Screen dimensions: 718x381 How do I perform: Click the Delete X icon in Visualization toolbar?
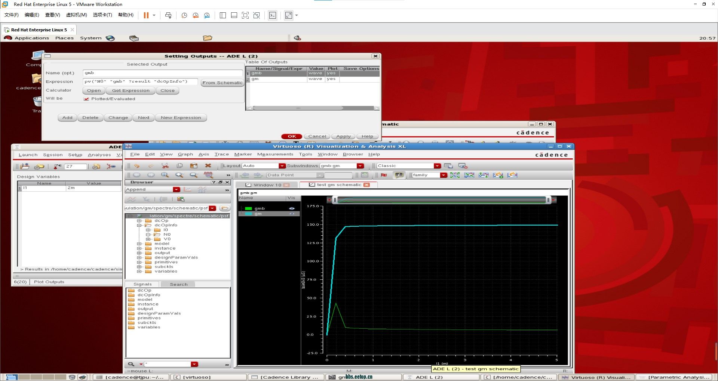tap(208, 166)
